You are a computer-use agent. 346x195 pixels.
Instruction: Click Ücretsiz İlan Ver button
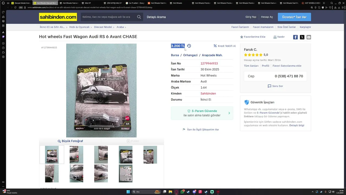pos(294,17)
